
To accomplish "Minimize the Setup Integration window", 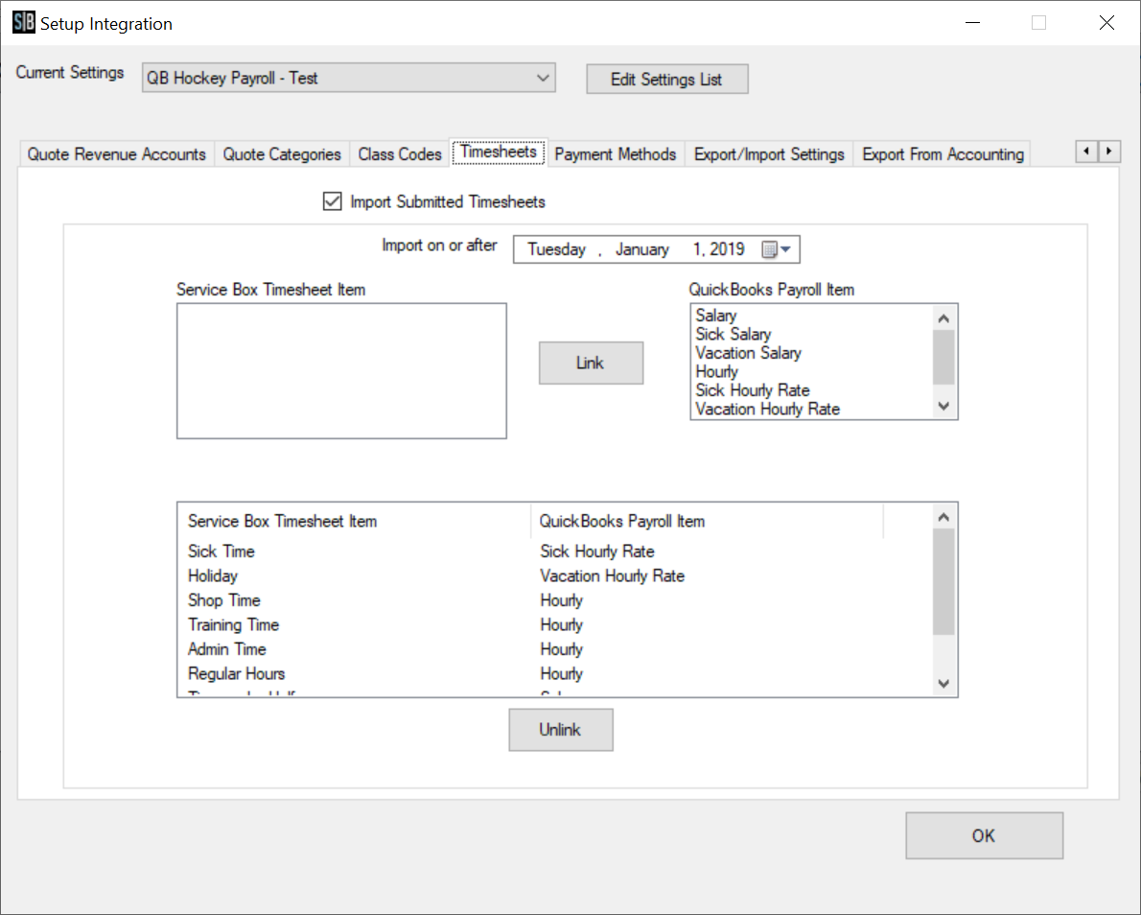I will pyautogui.click(x=972, y=23).
